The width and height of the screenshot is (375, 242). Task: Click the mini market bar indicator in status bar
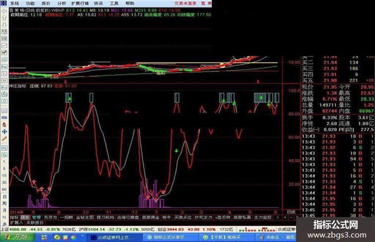click(257, 230)
